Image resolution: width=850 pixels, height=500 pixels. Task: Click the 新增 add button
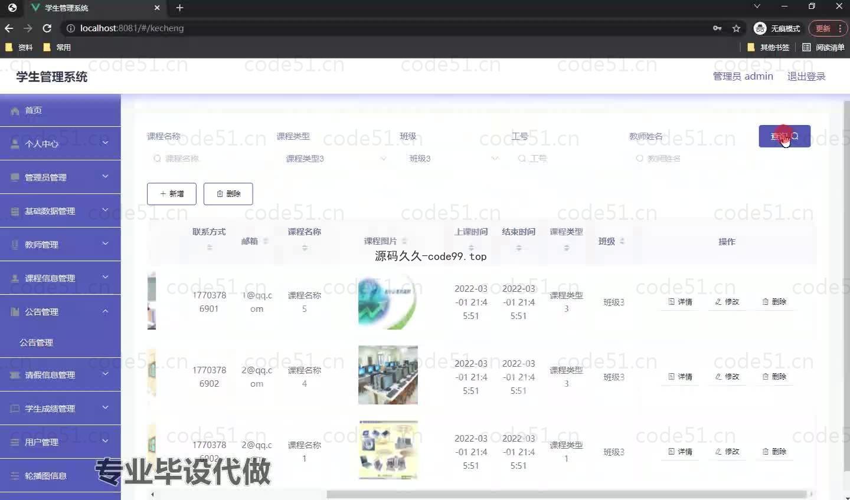pos(172,193)
